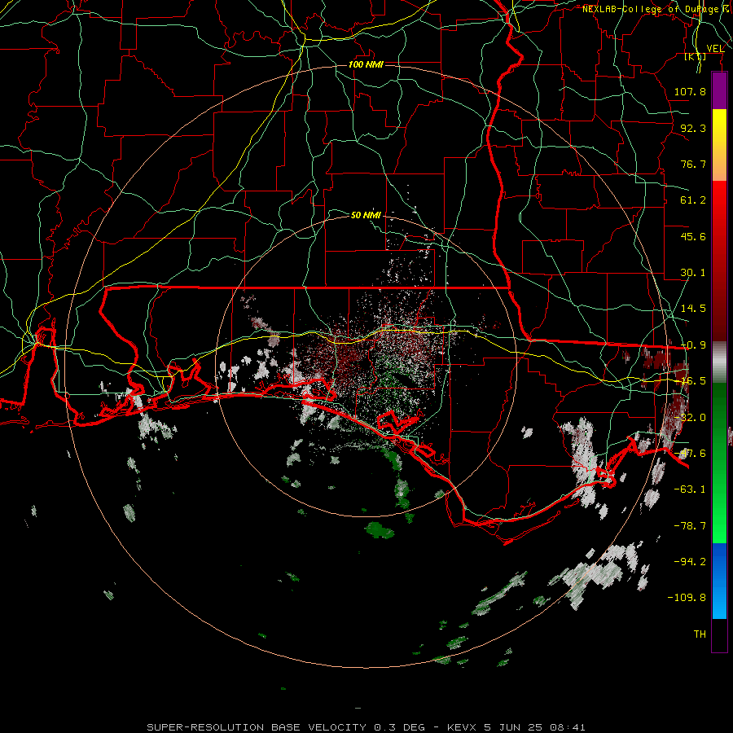Click the -94.2 velocity scale value
This screenshot has width=733, height=733.
[690, 561]
